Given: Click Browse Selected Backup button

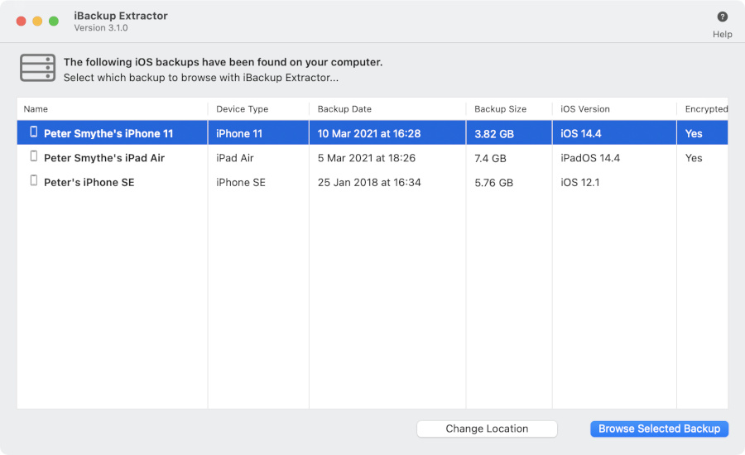Looking at the screenshot, I should 659,429.
